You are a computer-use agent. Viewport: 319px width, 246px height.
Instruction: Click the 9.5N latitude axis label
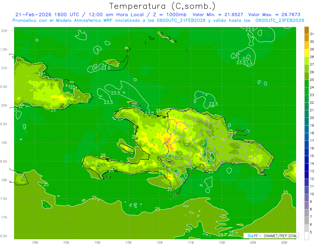[x=4, y=124]
